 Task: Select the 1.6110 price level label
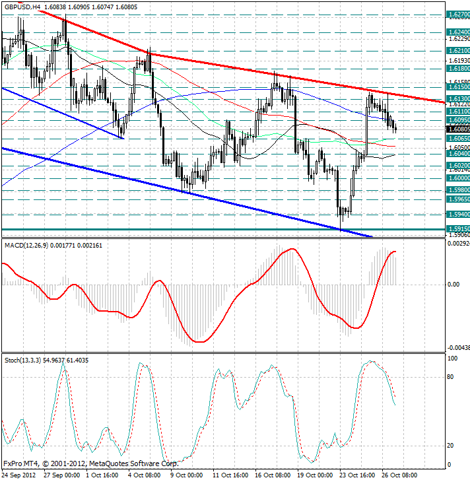(458, 112)
